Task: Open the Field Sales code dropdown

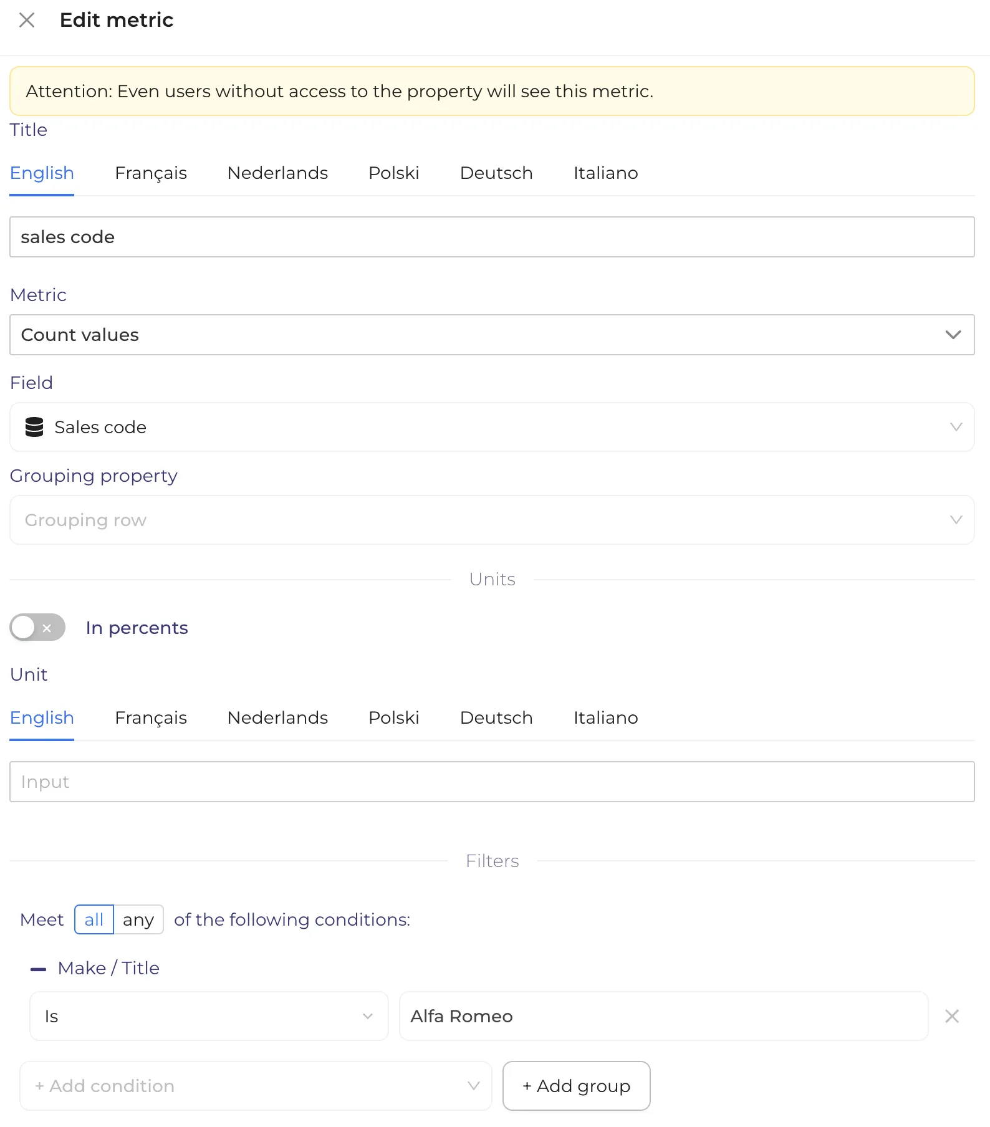Action: click(x=492, y=427)
